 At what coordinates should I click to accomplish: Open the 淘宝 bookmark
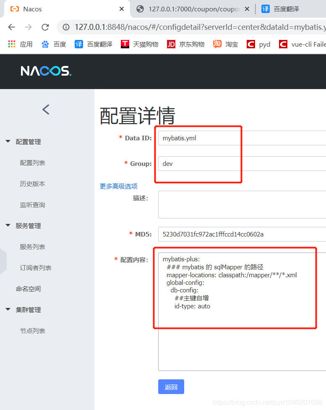[x=225, y=44]
